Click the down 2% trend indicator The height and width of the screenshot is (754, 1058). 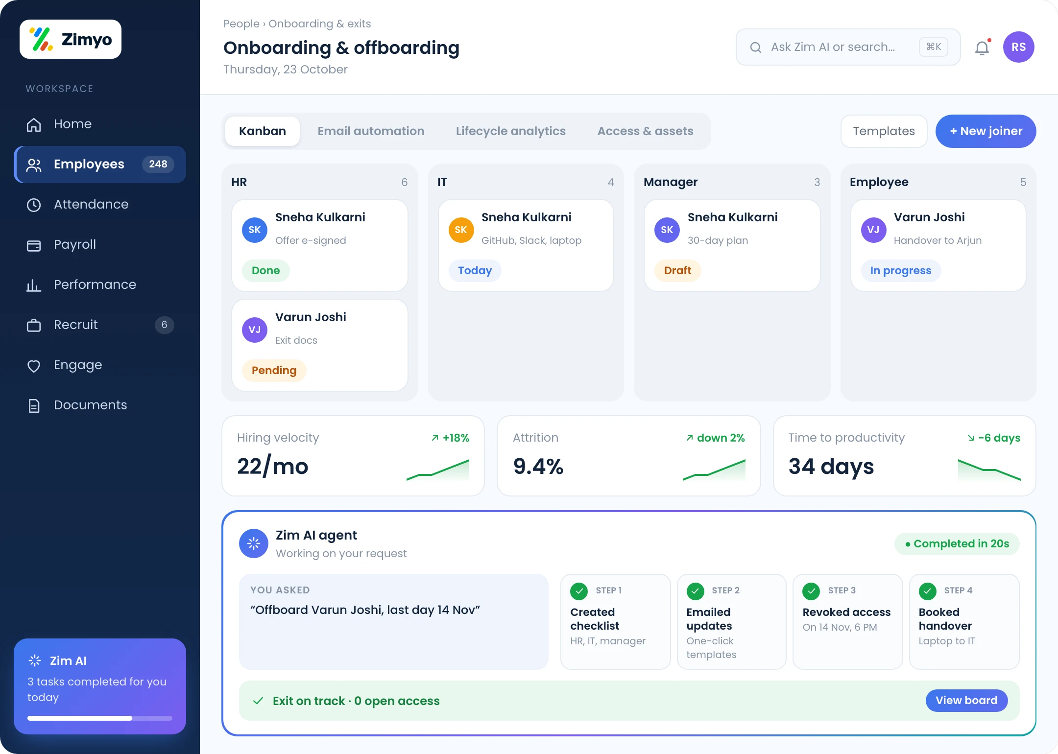pyautogui.click(x=715, y=438)
